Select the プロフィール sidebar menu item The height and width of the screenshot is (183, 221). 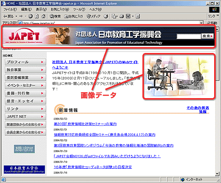click(26, 62)
